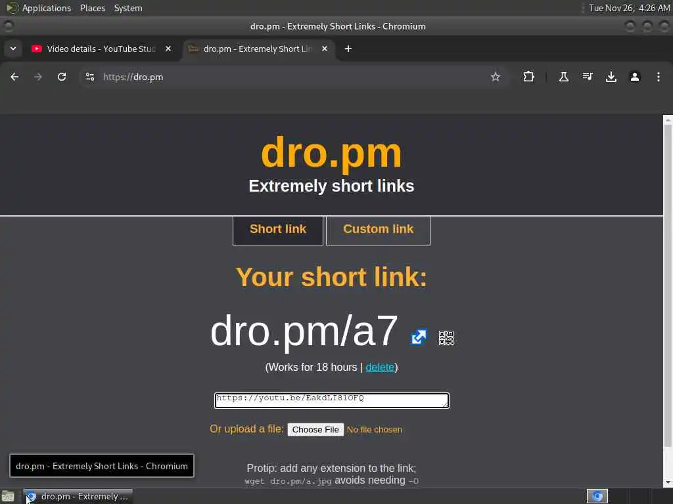Click the dro.pm/a7 short link text
The height and width of the screenshot is (504, 673).
(x=304, y=331)
